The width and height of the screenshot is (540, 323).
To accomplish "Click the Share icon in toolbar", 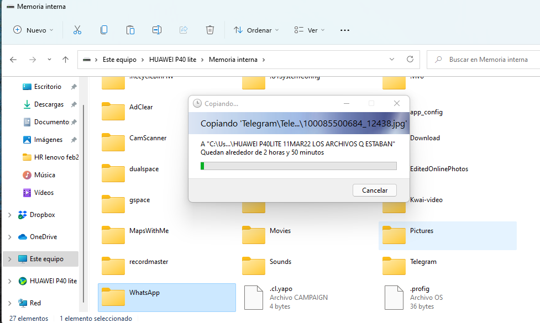I will coord(184,30).
